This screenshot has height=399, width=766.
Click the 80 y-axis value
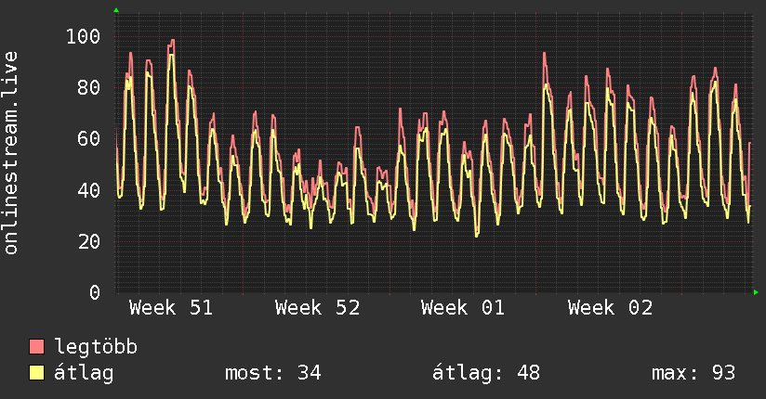click(x=89, y=88)
